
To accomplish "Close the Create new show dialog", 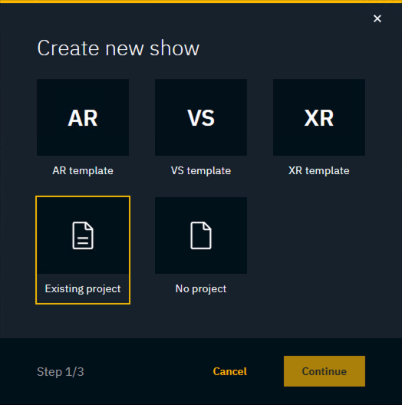I will tap(377, 18).
